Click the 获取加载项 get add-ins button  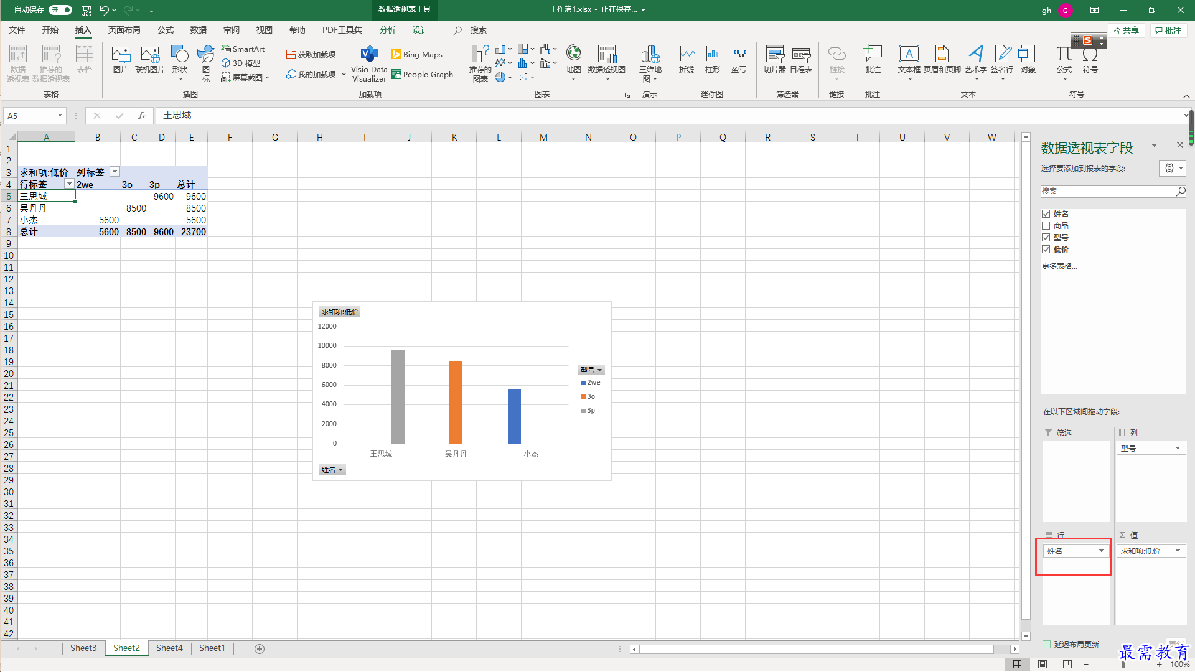click(x=311, y=55)
